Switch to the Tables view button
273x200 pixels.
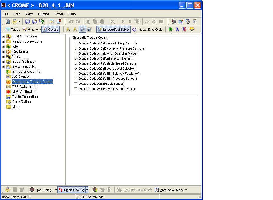13,30
